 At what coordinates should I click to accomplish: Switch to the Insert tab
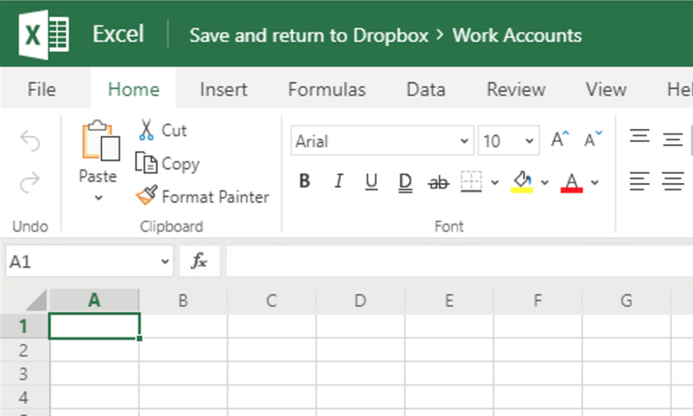click(223, 89)
